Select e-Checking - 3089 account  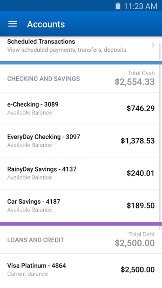click(80, 108)
